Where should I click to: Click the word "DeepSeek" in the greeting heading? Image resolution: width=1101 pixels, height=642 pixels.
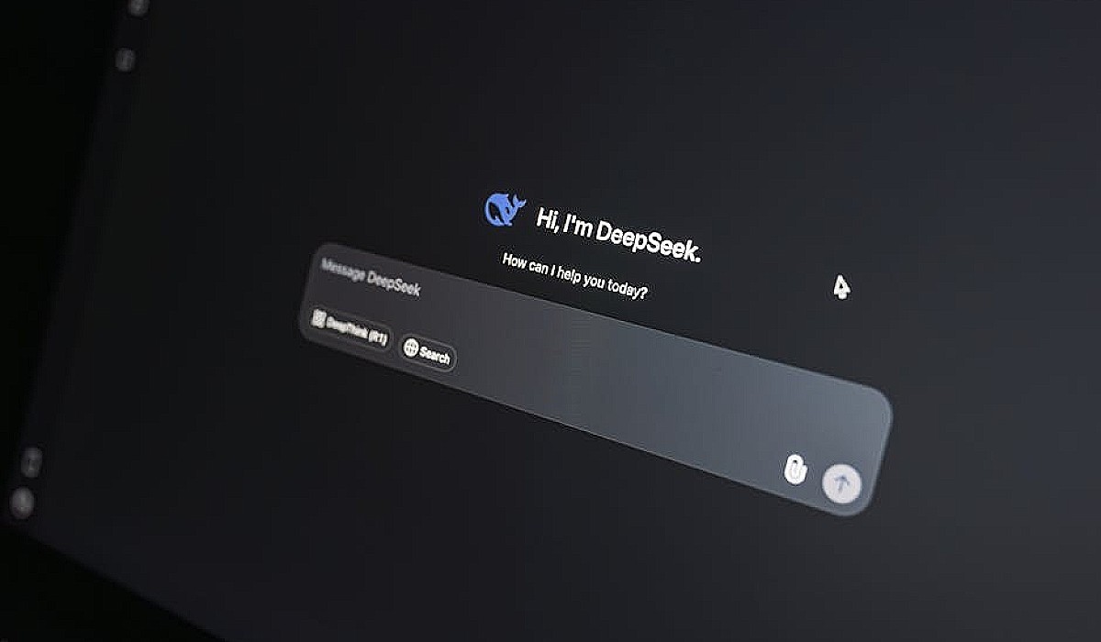[648, 240]
